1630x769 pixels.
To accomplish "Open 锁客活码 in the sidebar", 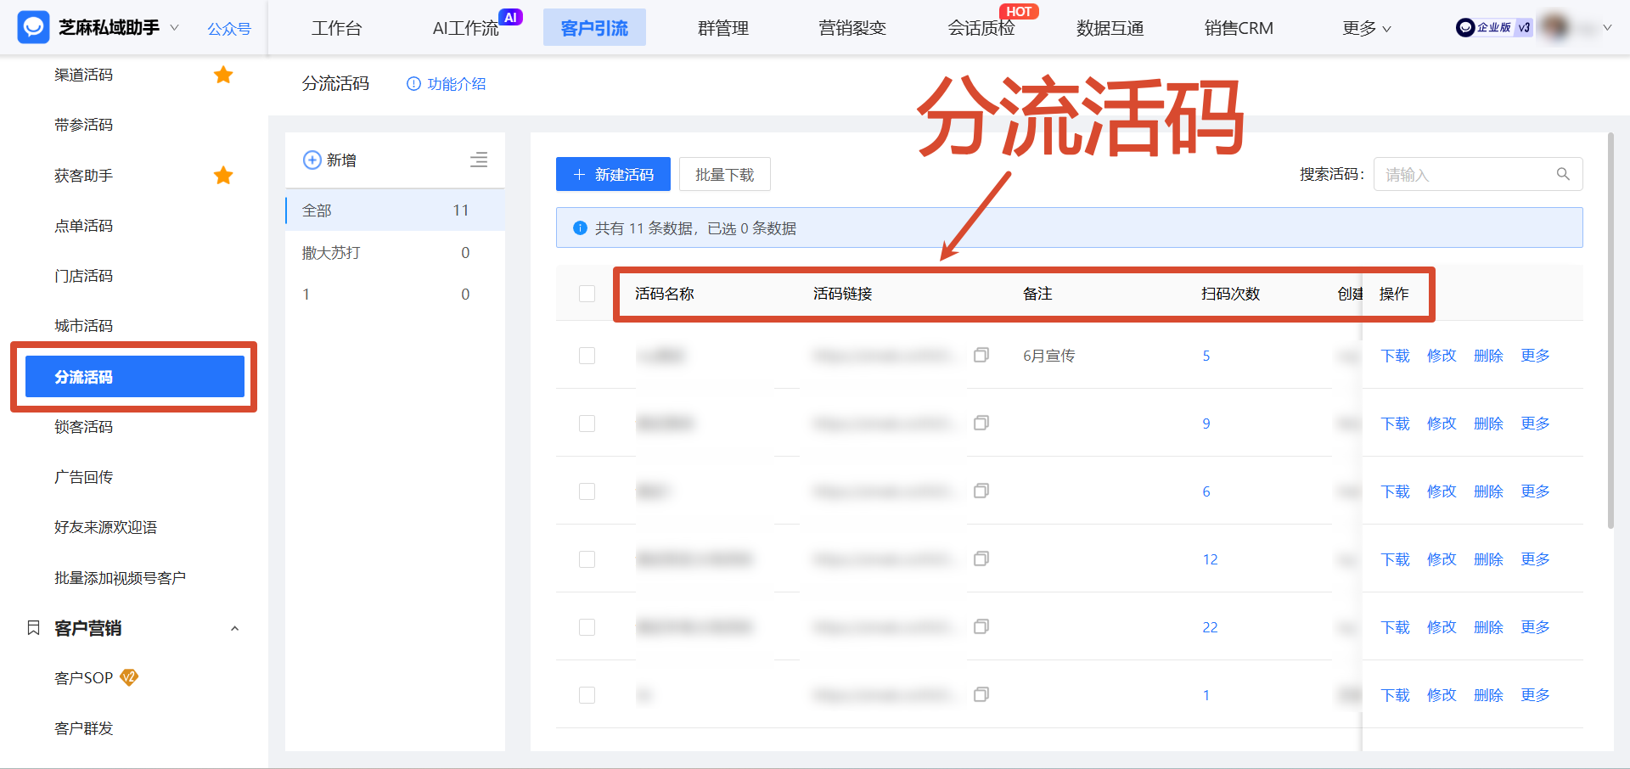I will click(83, 427).
